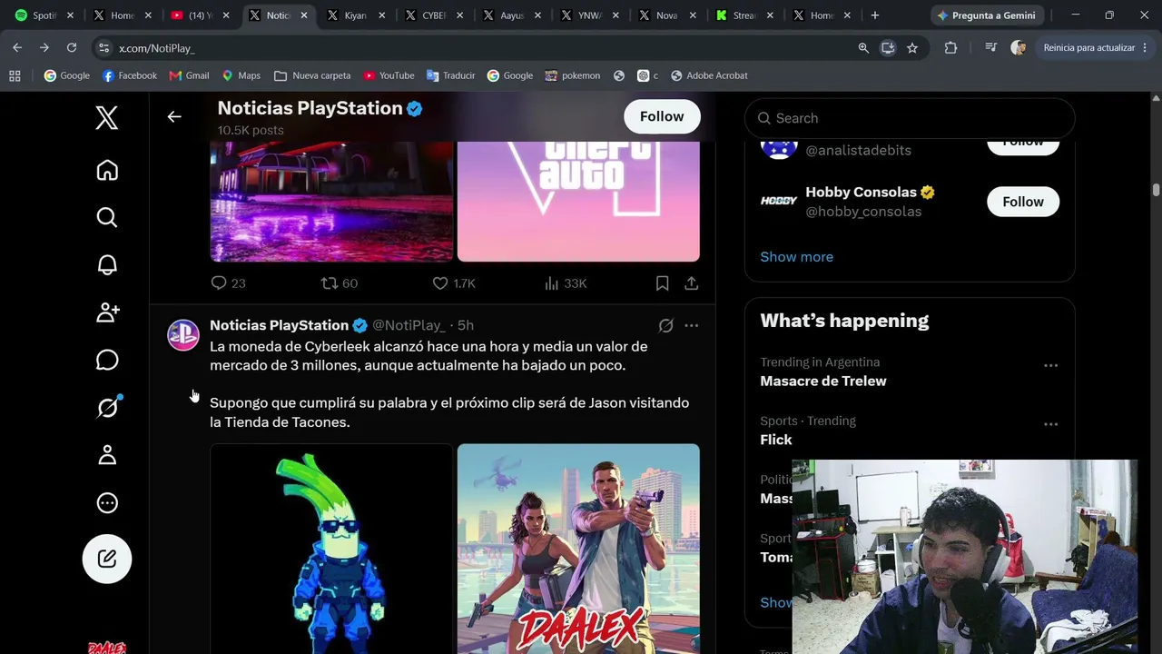
Task: Switch to the Nova browser tab
Action: point(667,15)
